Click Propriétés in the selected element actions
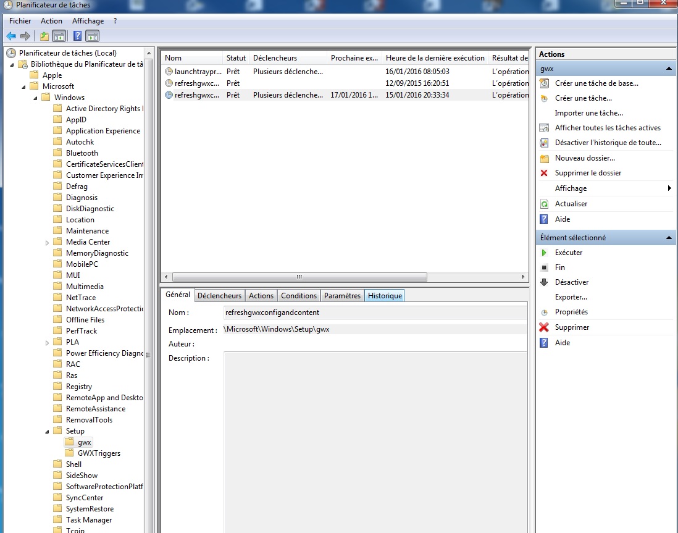The image size is (678, 533). pyautogui.click(x=571, y=312)
